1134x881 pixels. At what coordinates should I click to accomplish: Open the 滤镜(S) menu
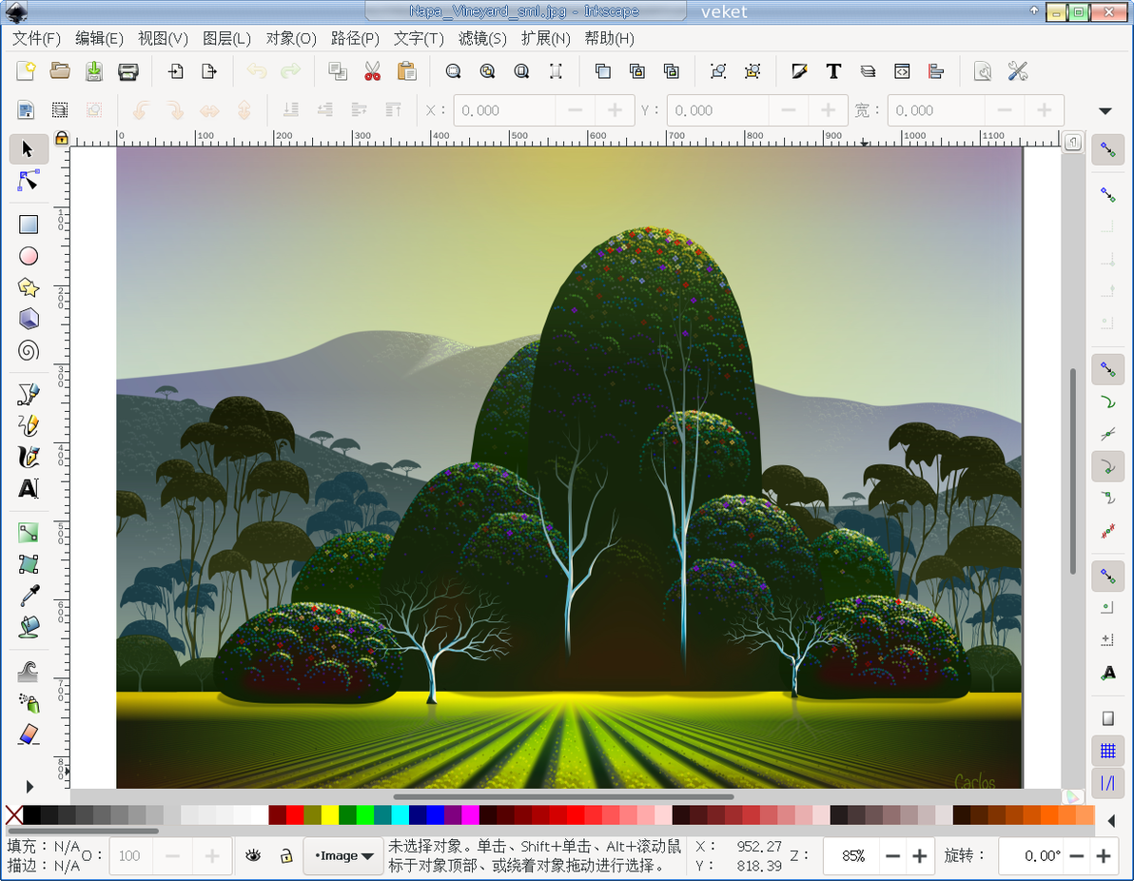click(482, 38)
